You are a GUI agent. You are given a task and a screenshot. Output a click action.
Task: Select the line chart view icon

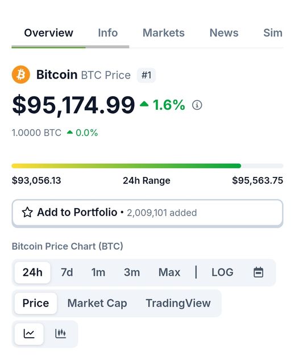[x=29, y=334]
